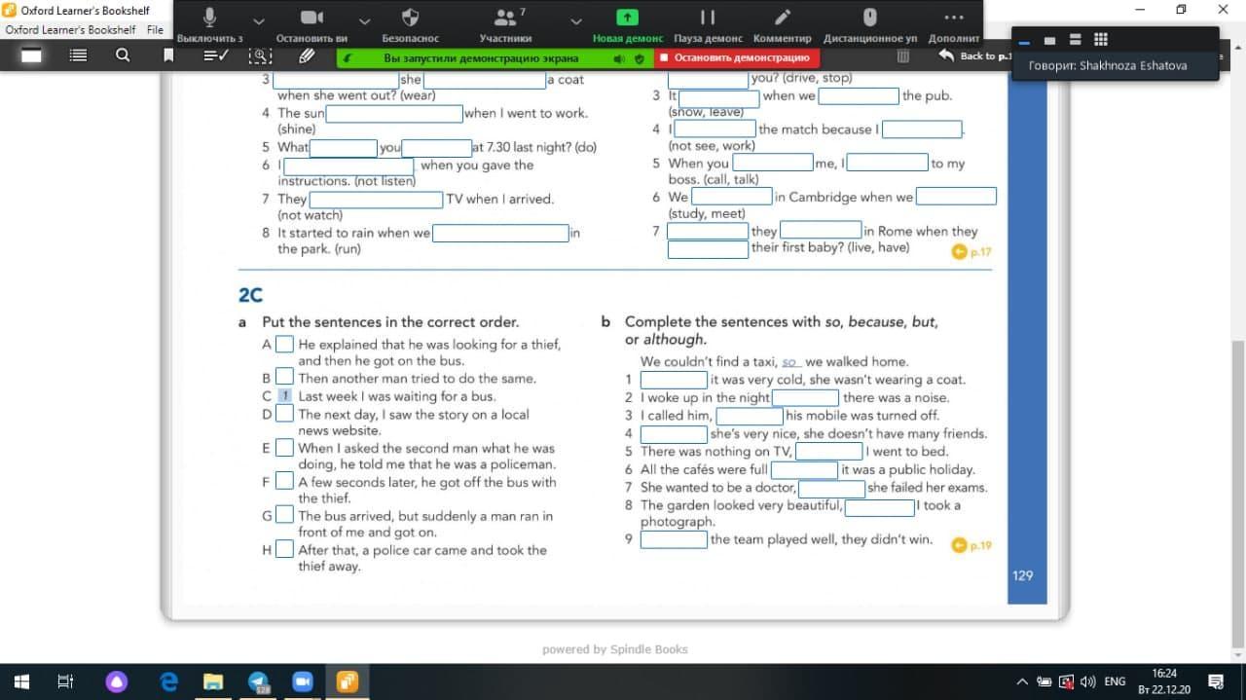Click Back to page link

(976, 56)
